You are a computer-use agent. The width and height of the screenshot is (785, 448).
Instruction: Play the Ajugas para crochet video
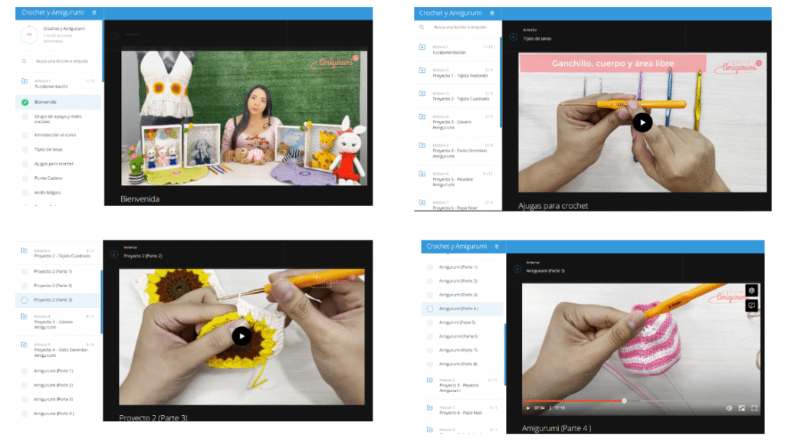pyautogui.click(x=642, y=123)
